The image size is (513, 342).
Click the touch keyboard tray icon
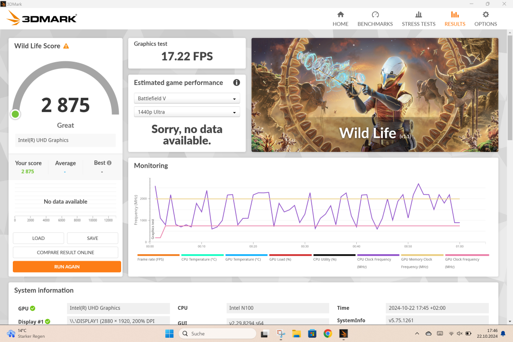tap(440, 333)
